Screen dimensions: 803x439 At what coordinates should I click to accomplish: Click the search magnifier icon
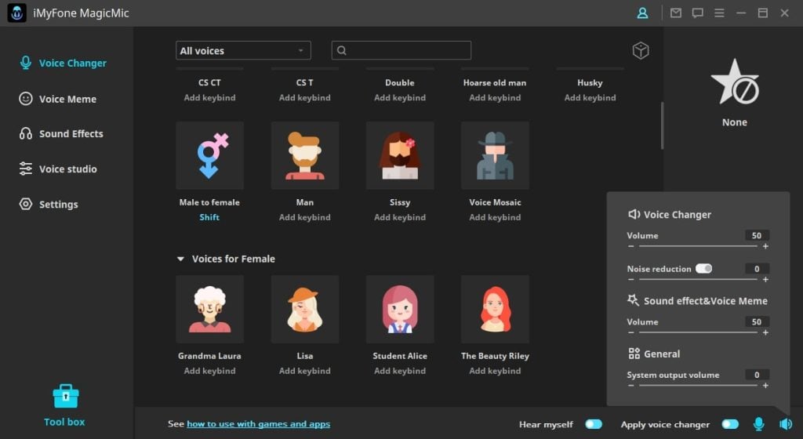pos(342,50)
